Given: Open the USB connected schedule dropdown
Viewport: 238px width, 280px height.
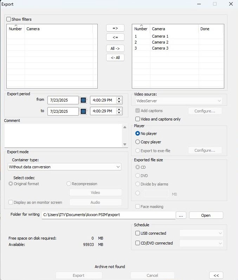Looking at the screenshot, I should click(x=201, y=233).
